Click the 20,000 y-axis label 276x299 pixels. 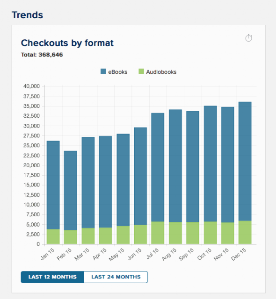pyautogui.click(x=31, y=165)
